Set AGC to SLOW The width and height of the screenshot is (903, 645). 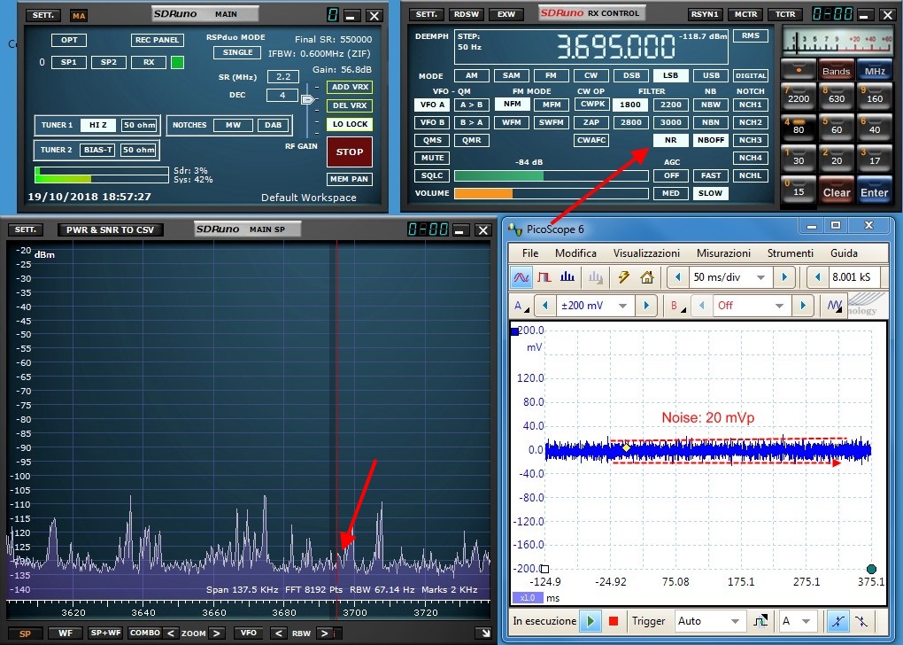[711, 193]
